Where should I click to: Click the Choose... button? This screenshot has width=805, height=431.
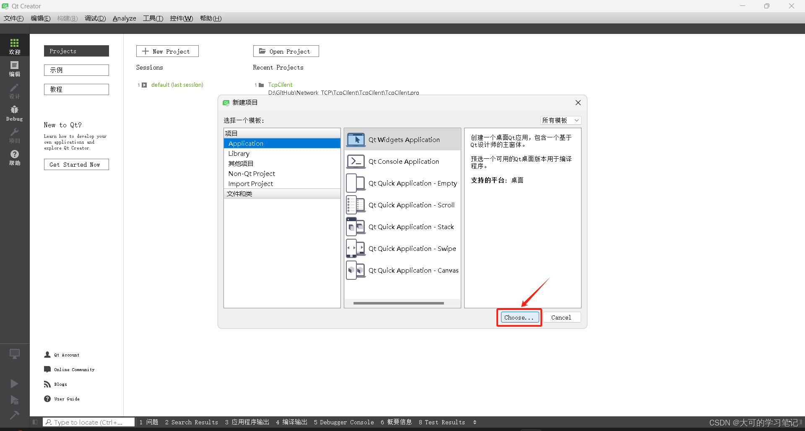pyautogui.click(x=519, y=317)
